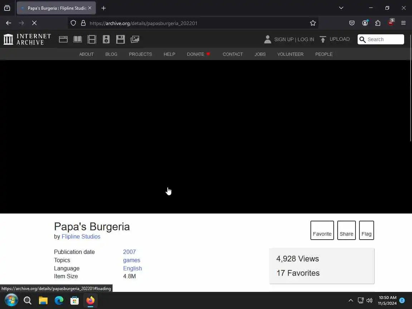Click the search magnifier icon
Viewport: 412px width, 309px height.
(x=363, y=39)
